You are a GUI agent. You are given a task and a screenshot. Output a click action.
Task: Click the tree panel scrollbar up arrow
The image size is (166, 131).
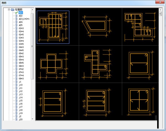pos(32,10)
